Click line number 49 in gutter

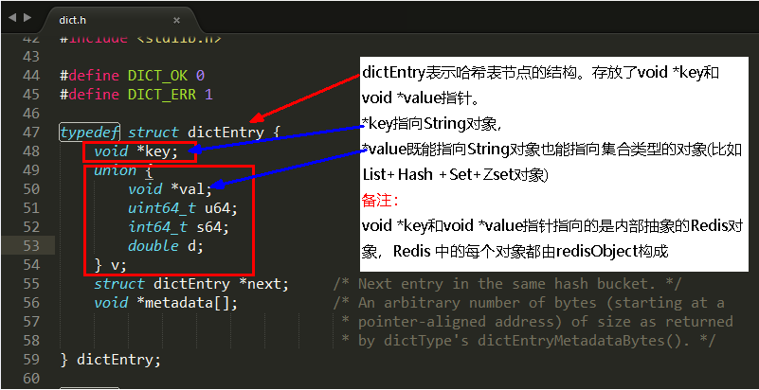[x=31, y=170]
